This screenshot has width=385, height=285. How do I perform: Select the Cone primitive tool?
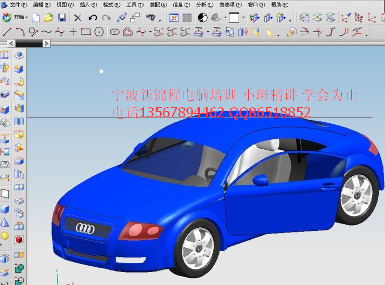click(x=5, y=223)
